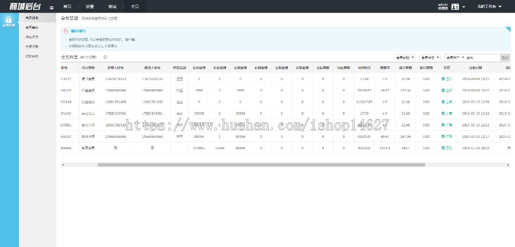Click the green status check in the 20199.87 row
This screenshot has height=247, width=515.
(x=443, y=90)
